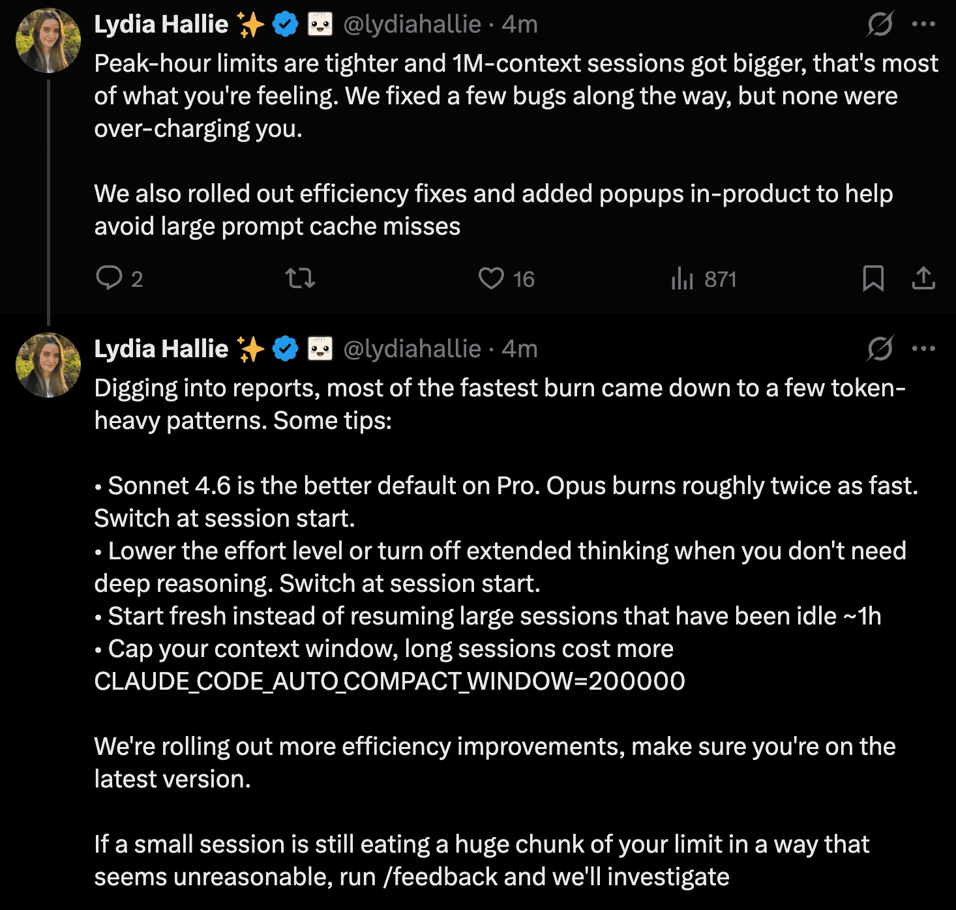Viewport: 956px width, 910px height.
Task: Open Lydia Hallie name on first tweet
Action: [161, 24]
